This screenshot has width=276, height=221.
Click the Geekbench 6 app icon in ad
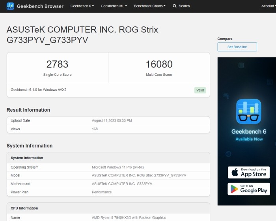coord(248,111)
